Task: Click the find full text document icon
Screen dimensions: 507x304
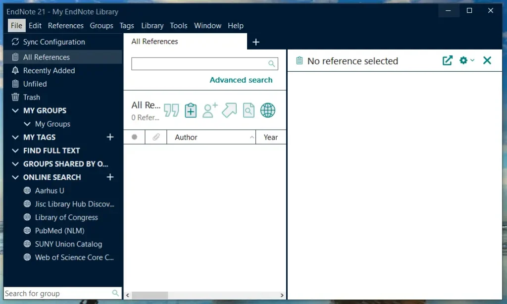Action: click(249, 110)
